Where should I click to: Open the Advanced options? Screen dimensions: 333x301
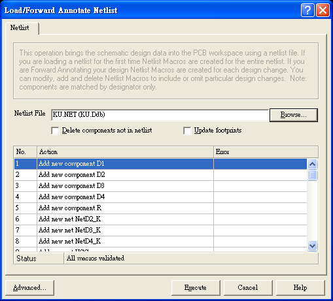(29, 288)
